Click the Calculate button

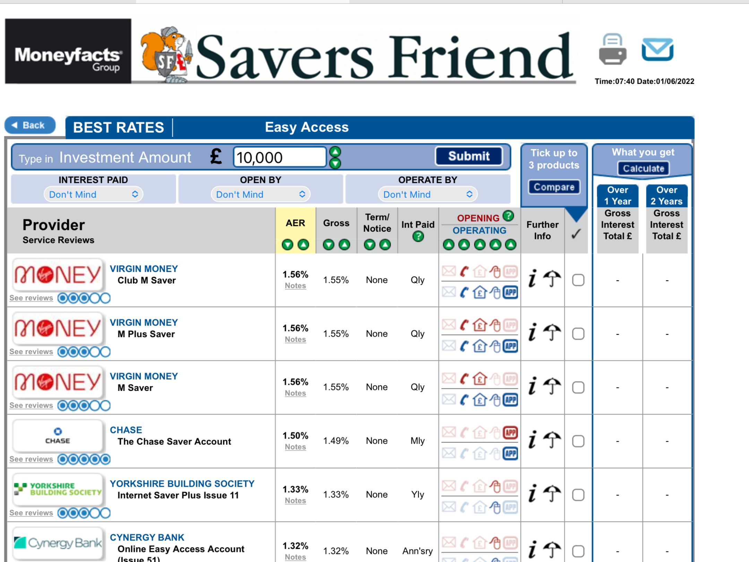643,169
